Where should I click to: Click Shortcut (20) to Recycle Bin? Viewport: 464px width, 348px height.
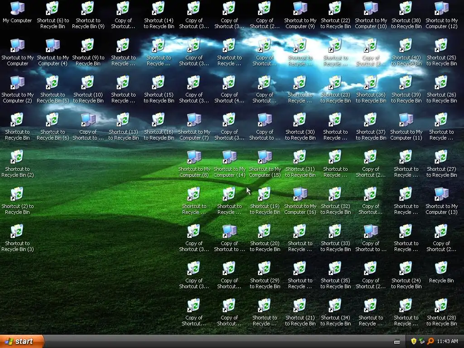(265, 238)
